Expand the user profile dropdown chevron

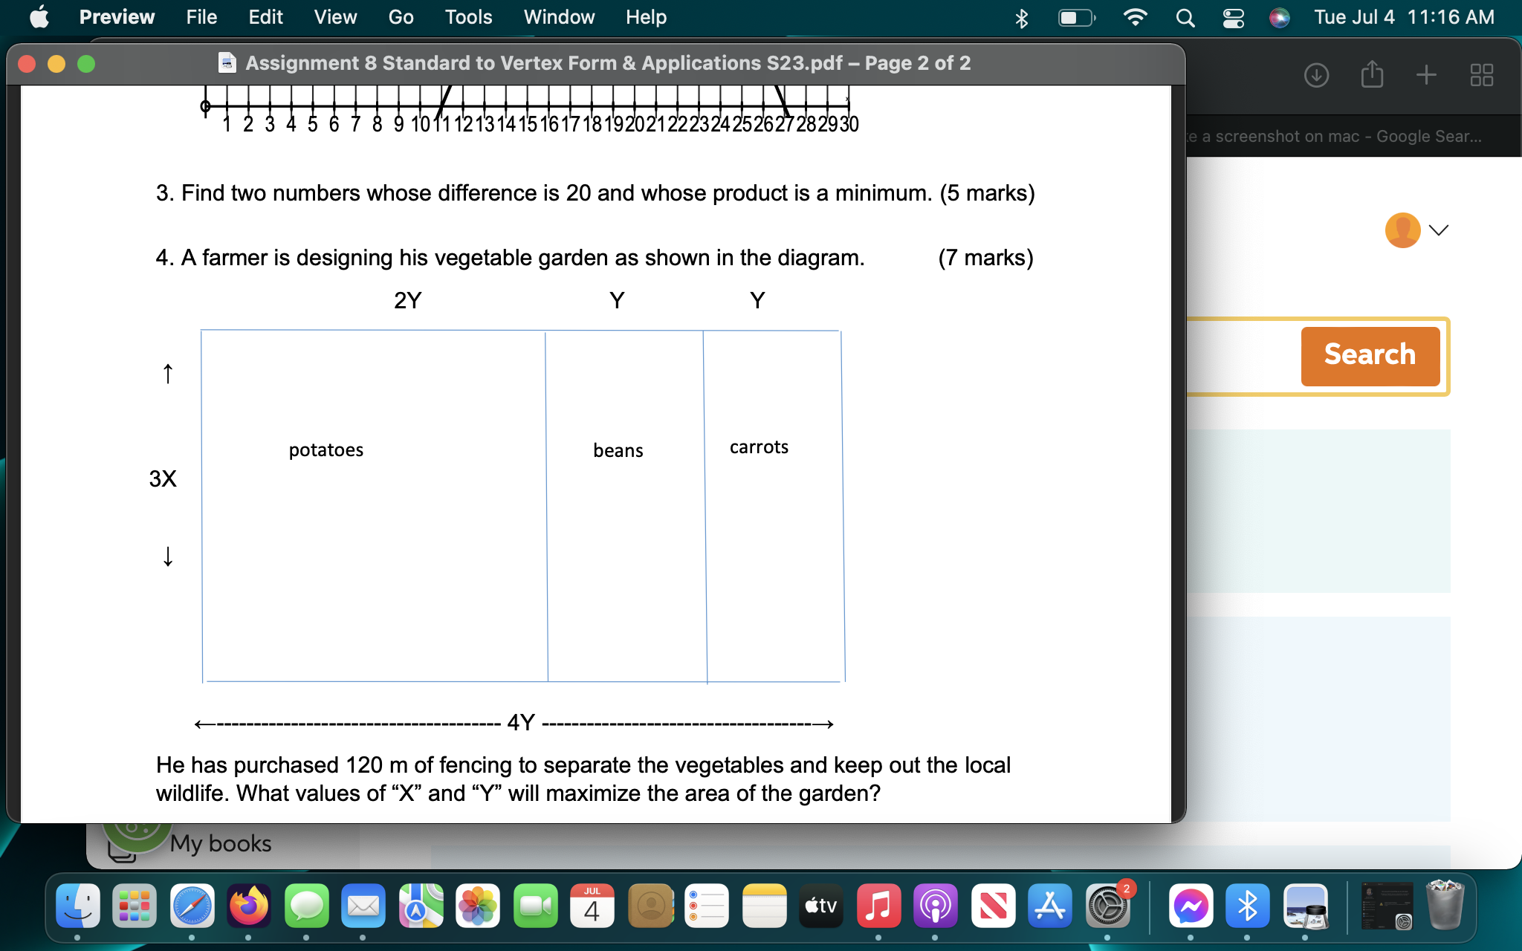pyautogui.click(x=1439, y=230)
